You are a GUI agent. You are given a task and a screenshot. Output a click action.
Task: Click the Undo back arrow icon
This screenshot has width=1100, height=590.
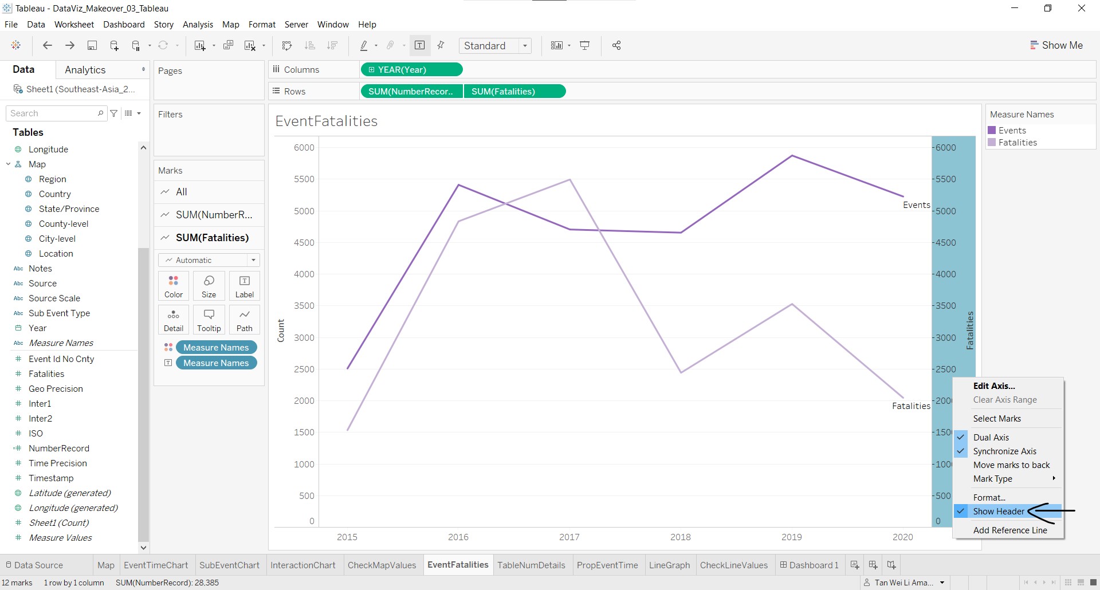48,46
